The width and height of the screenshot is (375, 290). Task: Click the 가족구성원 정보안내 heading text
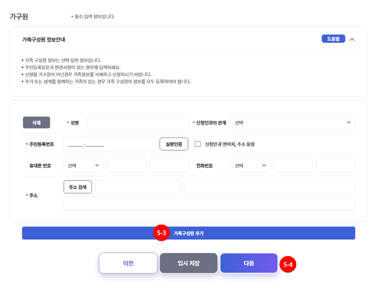(x=43, y=40)
